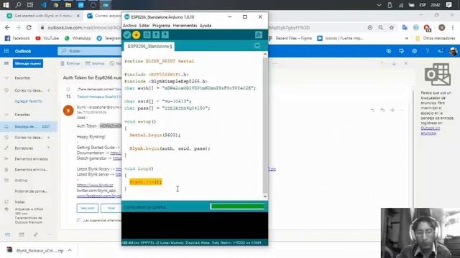Click the Arduino editor vertical scrollbar
The height and width of the screenshot is (258, 460).
[265, 126]
